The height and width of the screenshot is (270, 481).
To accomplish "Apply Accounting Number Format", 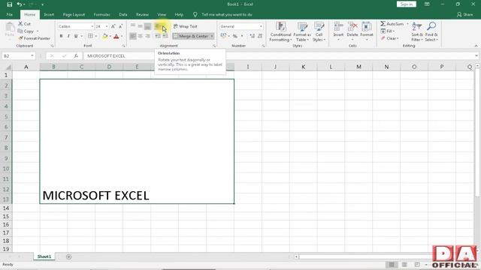I will (224, 36).
